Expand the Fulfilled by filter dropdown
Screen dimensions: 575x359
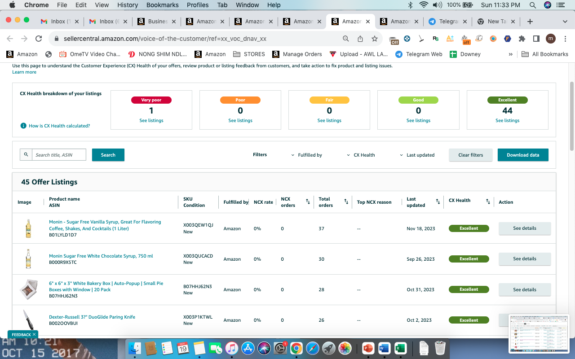pyautogui.click(x=307, y=155)
